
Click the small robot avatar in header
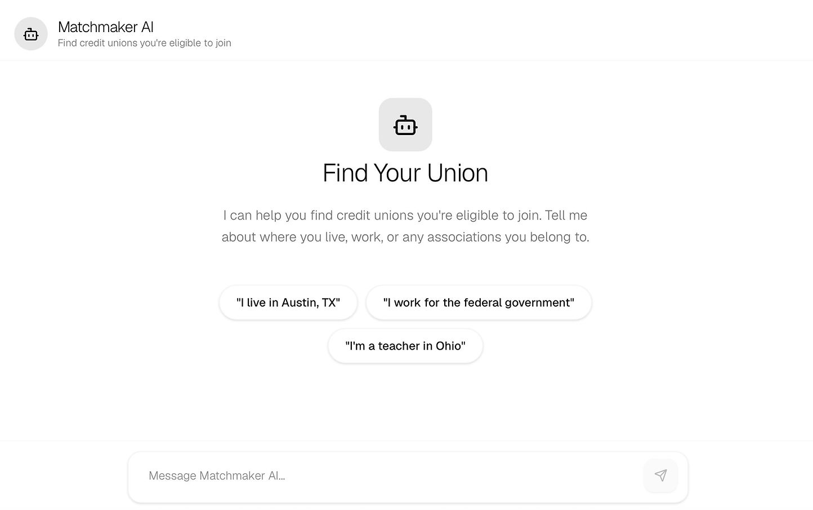(31, 34)
